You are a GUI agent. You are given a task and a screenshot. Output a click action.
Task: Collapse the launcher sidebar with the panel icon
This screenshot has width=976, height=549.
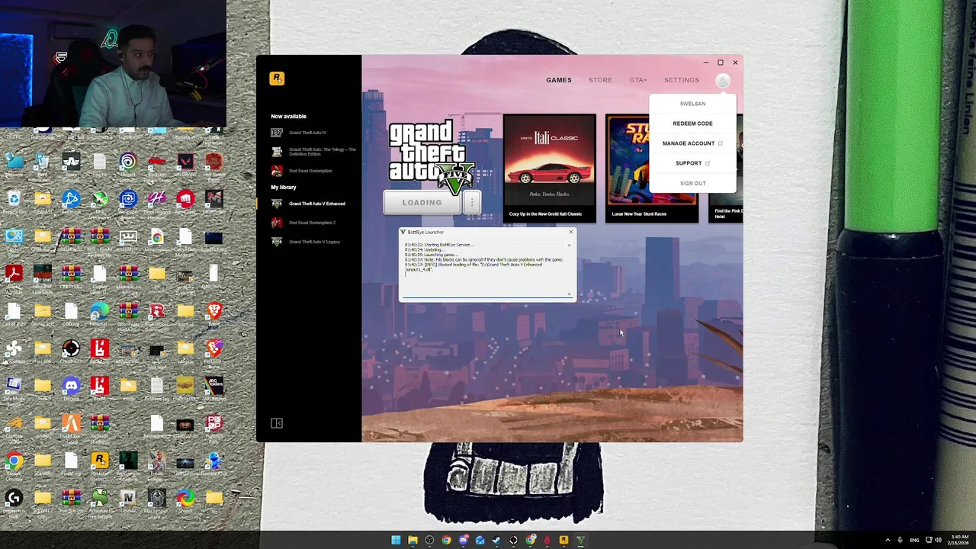click(x=277, y=423)
